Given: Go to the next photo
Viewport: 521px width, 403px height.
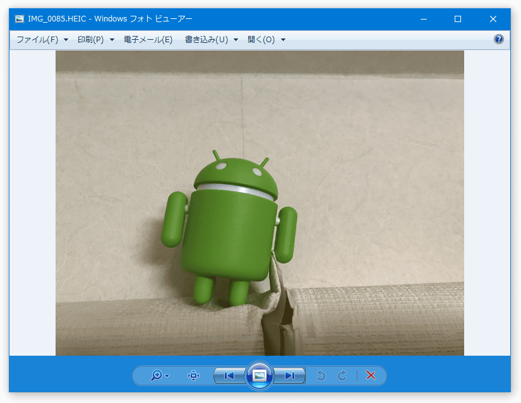Looking at the screenshot, I should point(289,375).
